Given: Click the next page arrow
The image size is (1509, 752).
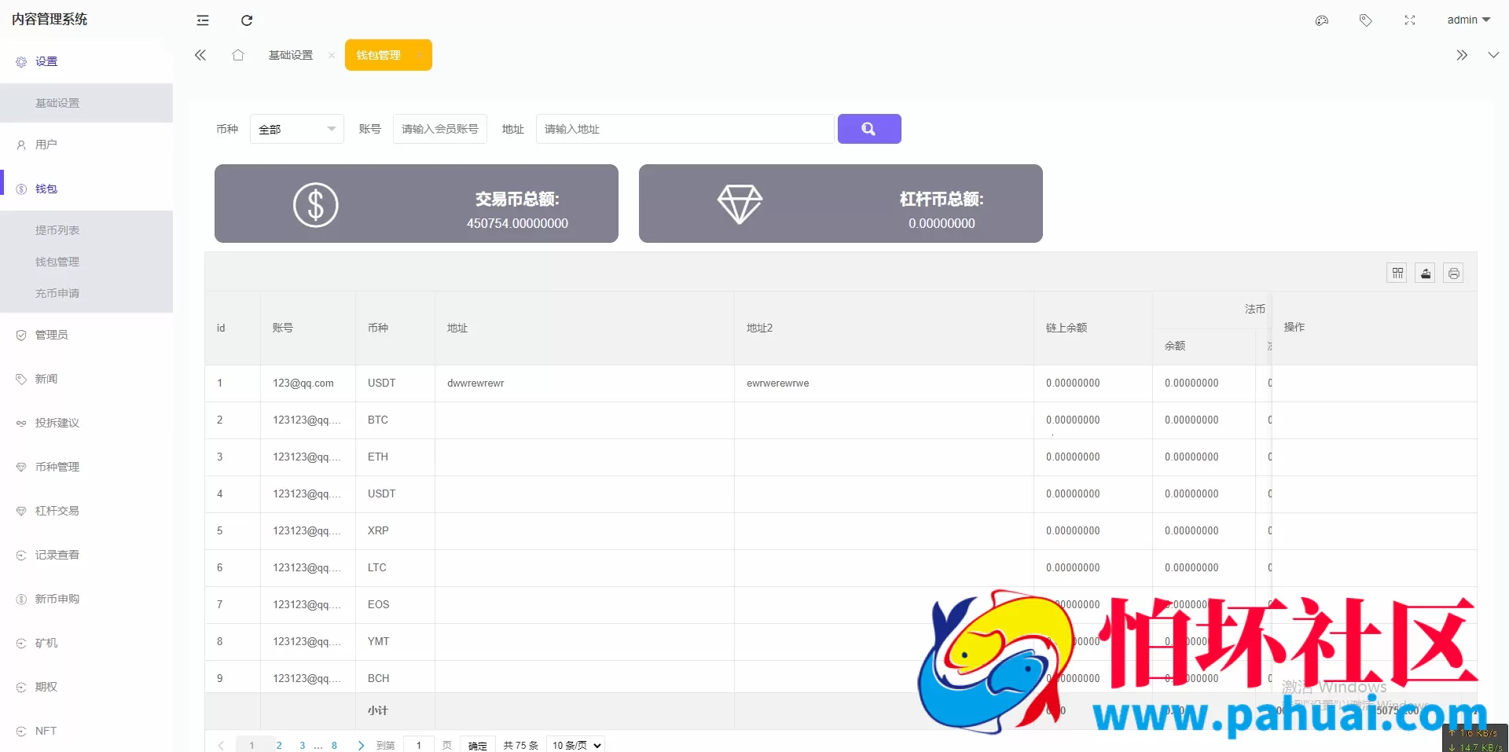Looking at the screenshot, I should (361, 745).
